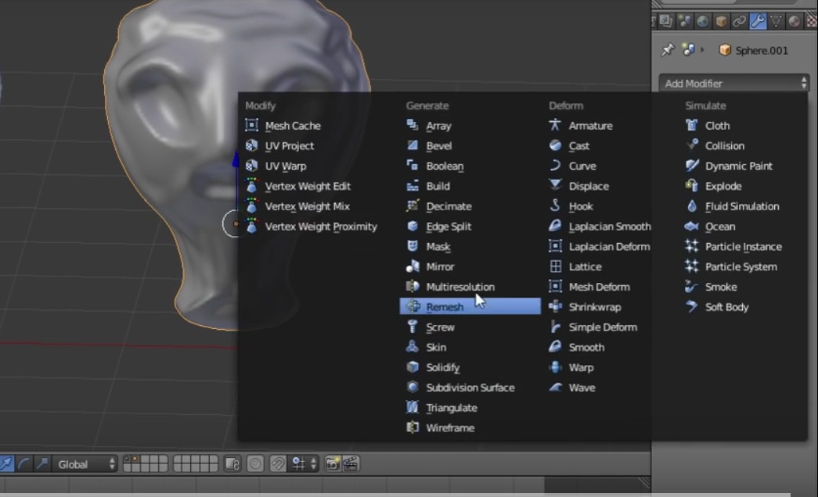Switch to the World properties globe tab

coord(702,21)
